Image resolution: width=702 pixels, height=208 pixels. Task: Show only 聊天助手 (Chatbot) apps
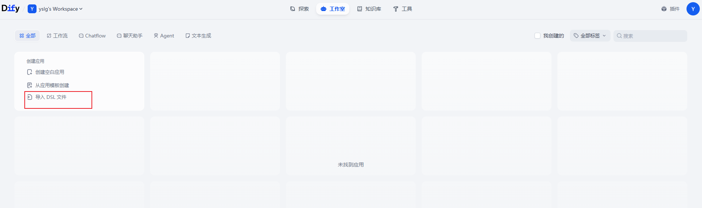[x=129, y=36]
